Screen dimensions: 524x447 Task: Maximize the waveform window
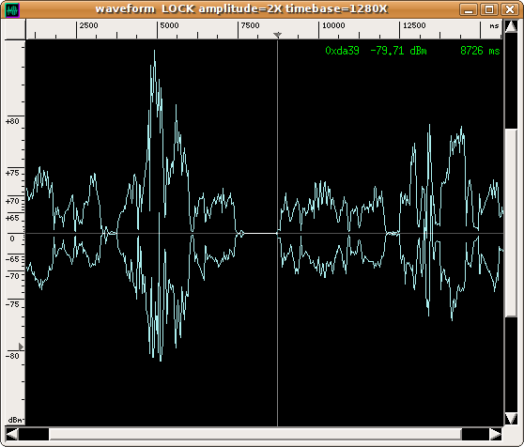[x=489, y=9]
